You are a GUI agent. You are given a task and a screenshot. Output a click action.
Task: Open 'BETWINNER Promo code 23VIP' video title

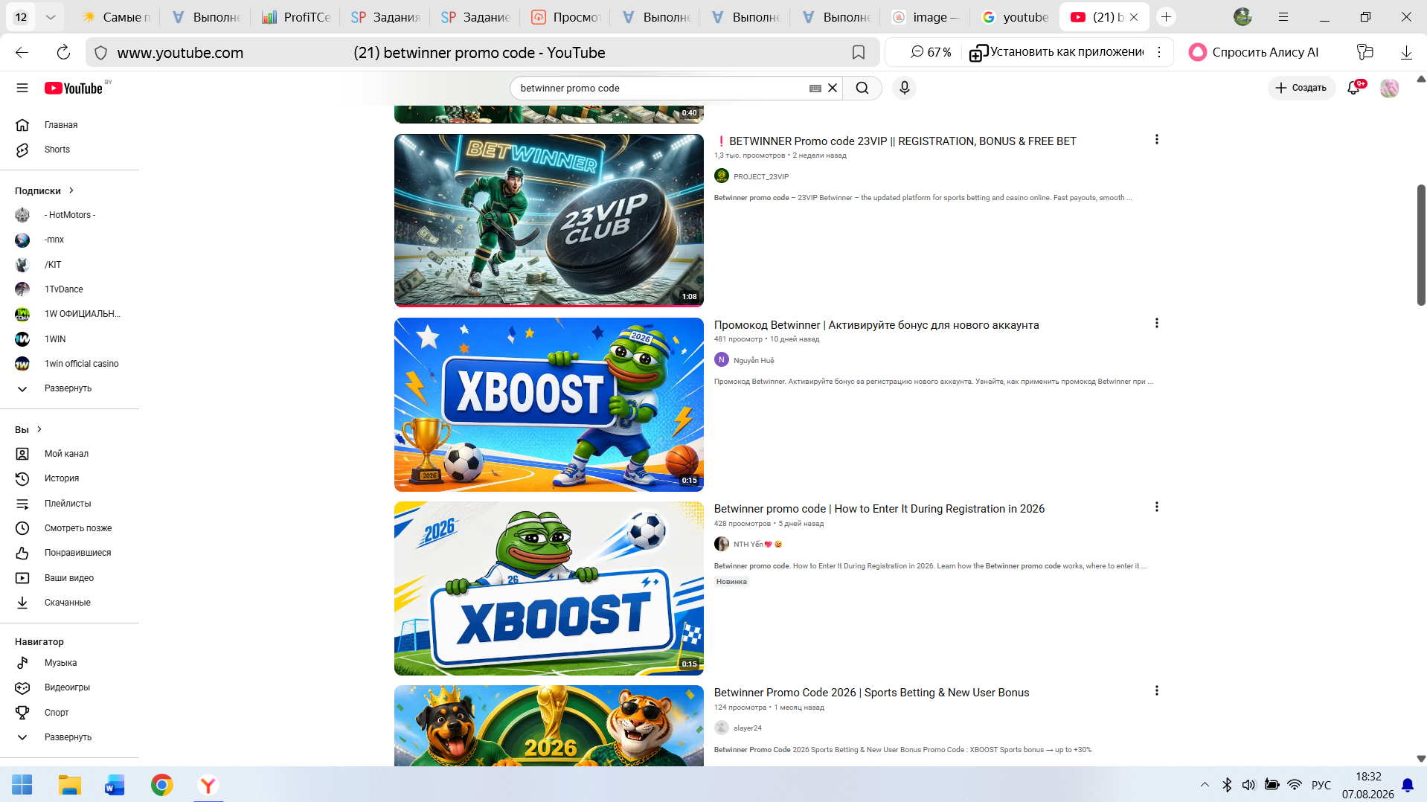point(896,141)
